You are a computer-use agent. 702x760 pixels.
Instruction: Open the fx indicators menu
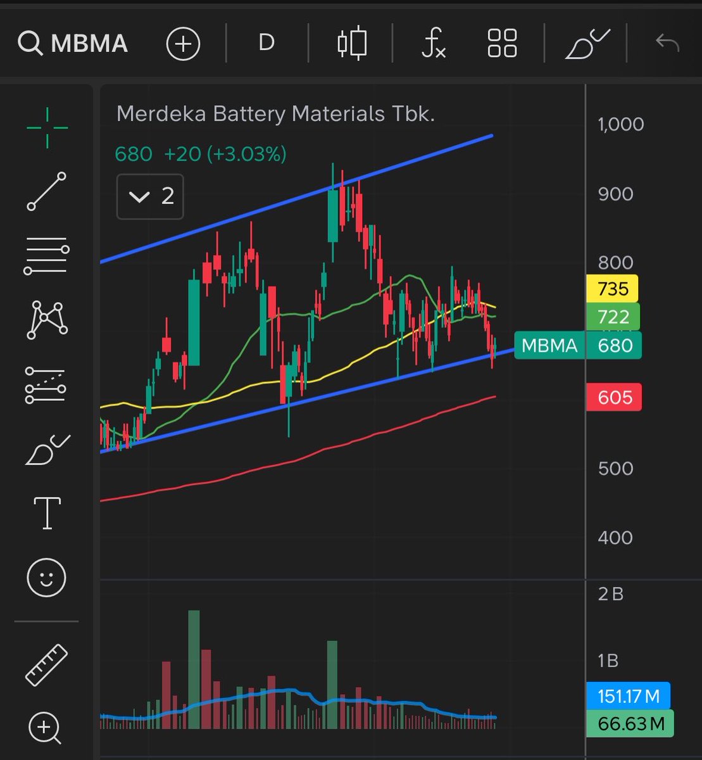434,43
